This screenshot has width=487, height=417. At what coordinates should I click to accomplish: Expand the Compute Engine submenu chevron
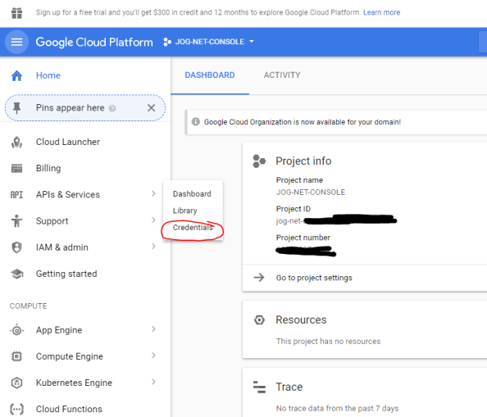(153, 356)
